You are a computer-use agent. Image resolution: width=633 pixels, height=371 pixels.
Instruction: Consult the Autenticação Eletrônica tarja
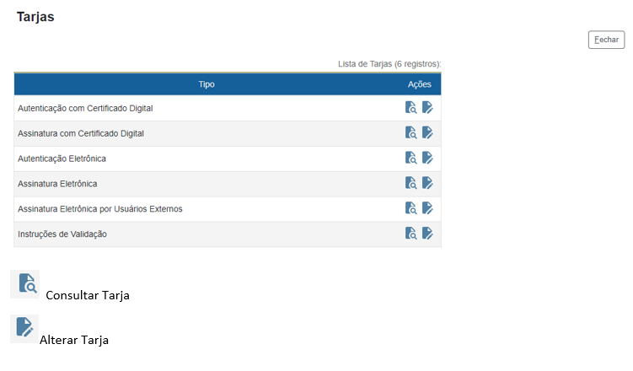tap(410, 158)
